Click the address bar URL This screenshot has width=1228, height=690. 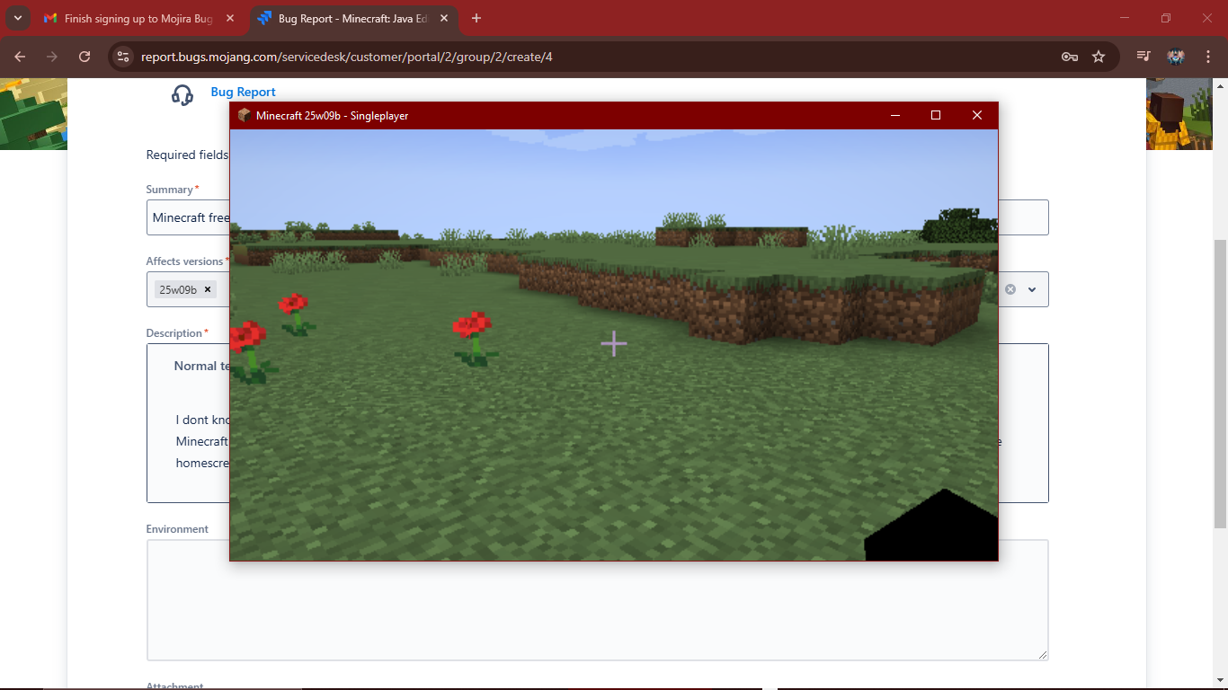point(347,57)
